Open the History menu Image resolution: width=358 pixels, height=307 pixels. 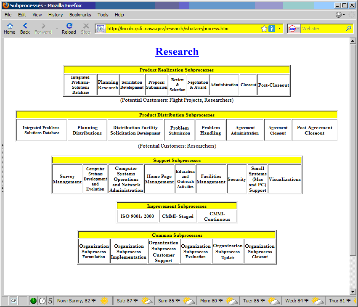[x=56, y=15]
